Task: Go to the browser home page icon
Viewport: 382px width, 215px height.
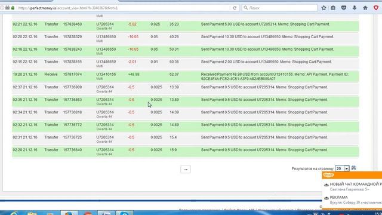Action: coord(365,8)
